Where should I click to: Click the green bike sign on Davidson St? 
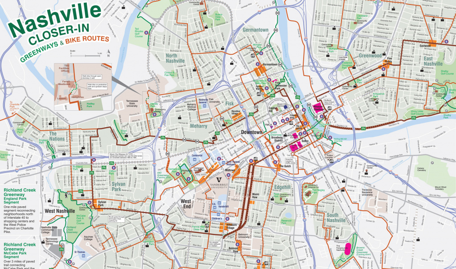[x=364, y=128]
